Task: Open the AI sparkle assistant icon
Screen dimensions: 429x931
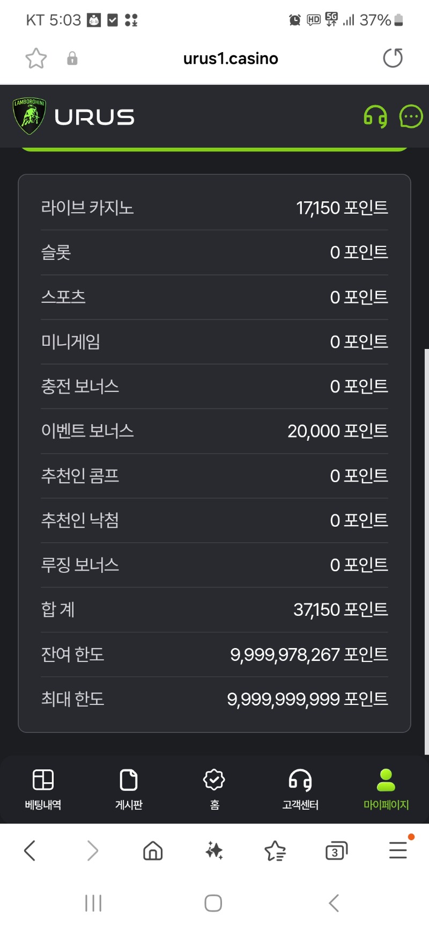Action: [214, 850]
